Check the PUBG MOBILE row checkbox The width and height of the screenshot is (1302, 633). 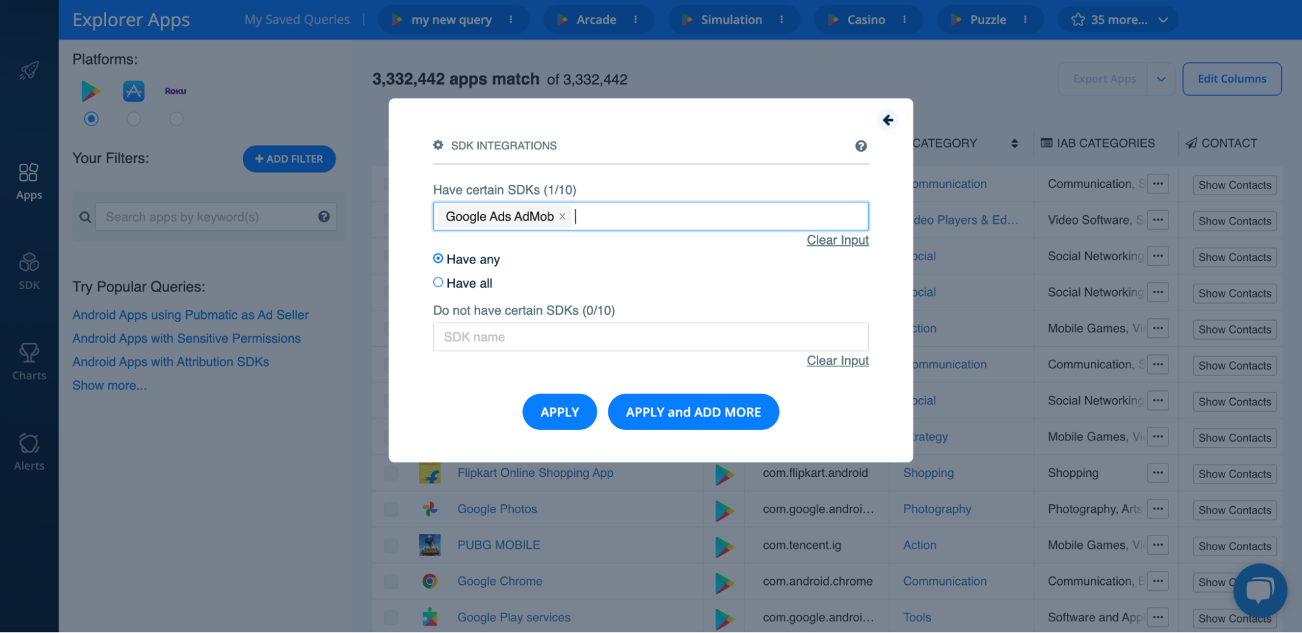click(x=391, y=545)
